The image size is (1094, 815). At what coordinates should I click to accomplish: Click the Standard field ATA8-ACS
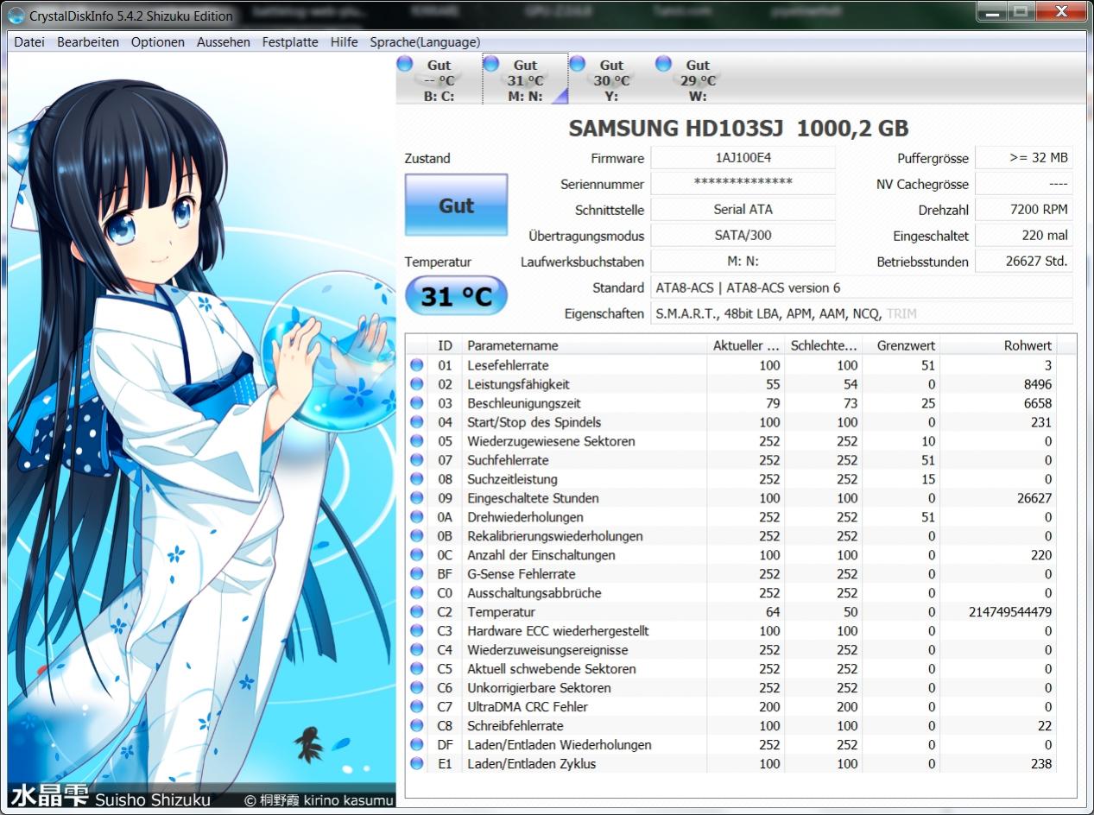(862, 287)
